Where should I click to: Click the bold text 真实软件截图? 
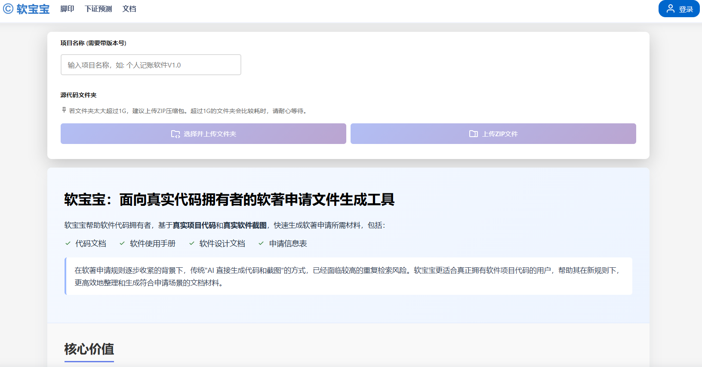pyautogui.click(x=245, y=225)
